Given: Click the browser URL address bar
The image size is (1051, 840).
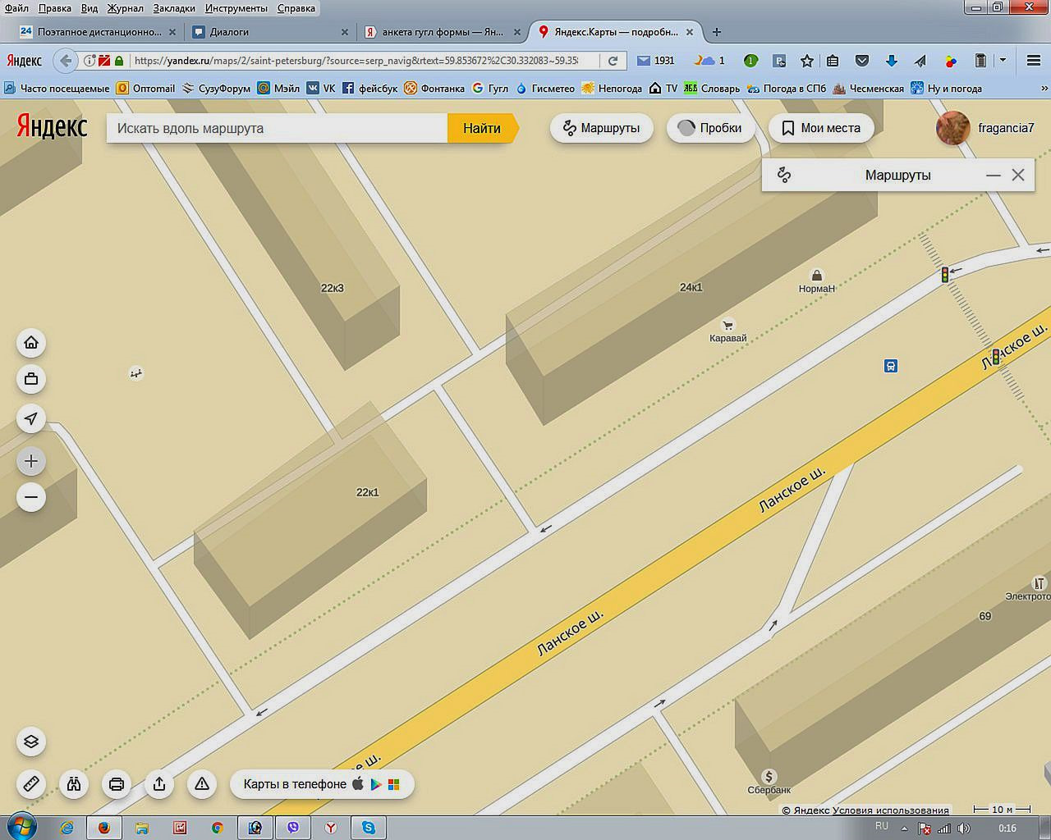Looking at the screenshot, I should 355,61.
